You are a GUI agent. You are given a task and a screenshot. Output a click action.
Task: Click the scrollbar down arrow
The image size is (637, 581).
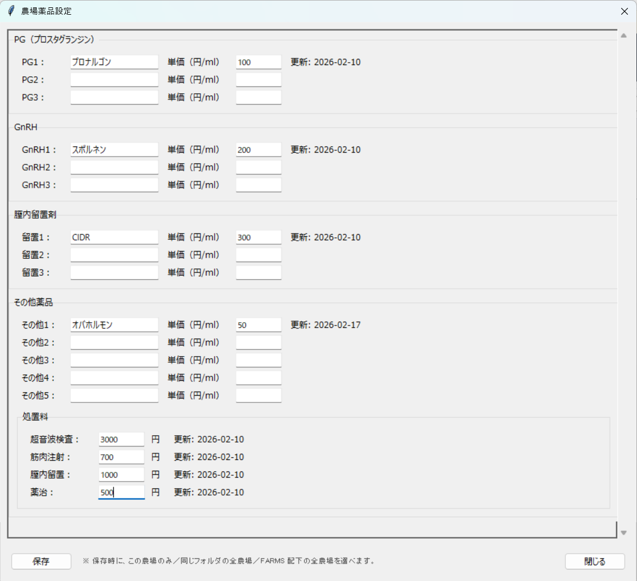(x=623, y=533)
